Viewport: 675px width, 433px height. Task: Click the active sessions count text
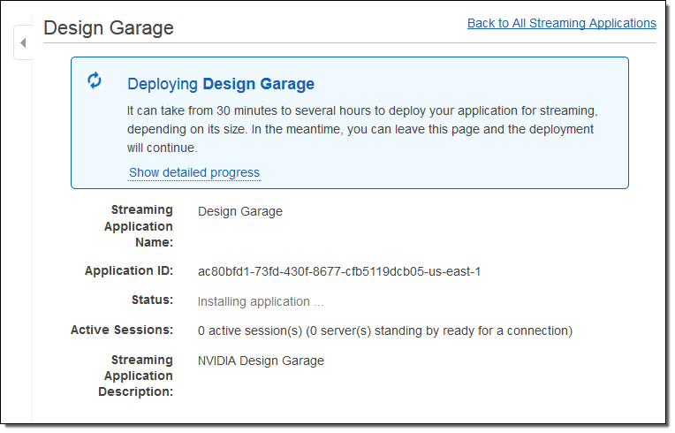click(x=384, y=330)
